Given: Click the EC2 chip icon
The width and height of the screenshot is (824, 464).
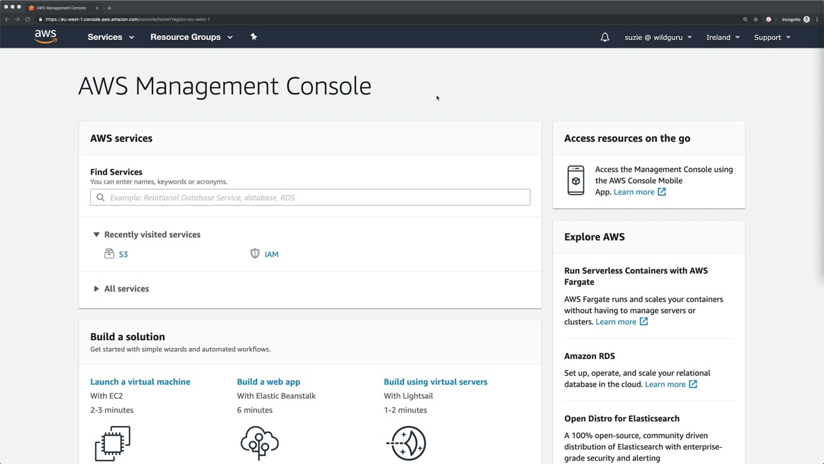Looking at the screenshot, I should pyautogui.click(x=113, y=443).
